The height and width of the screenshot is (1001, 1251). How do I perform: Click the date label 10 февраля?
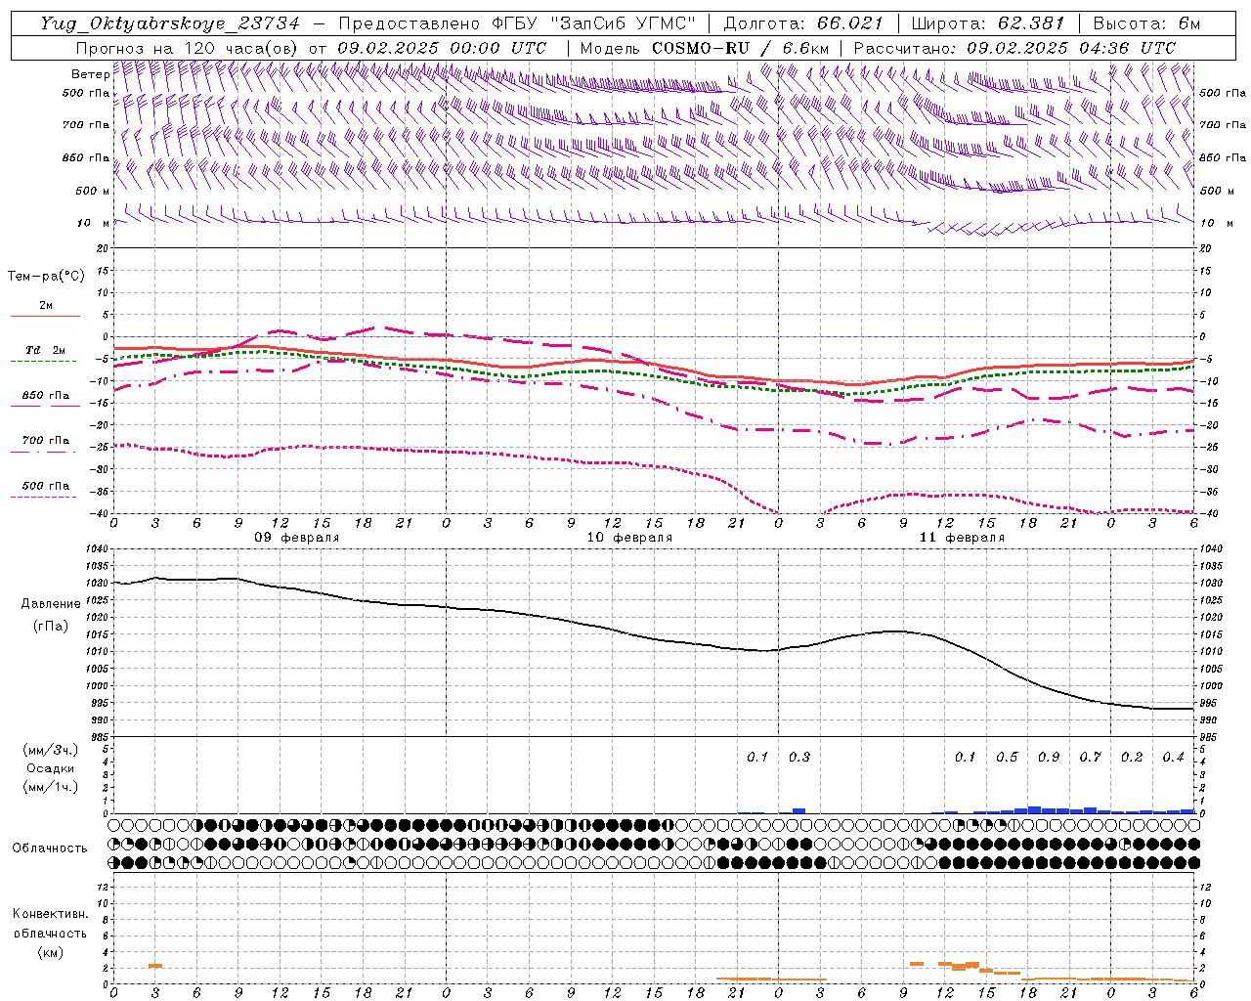pyautogui.click(x=629, y=538)
